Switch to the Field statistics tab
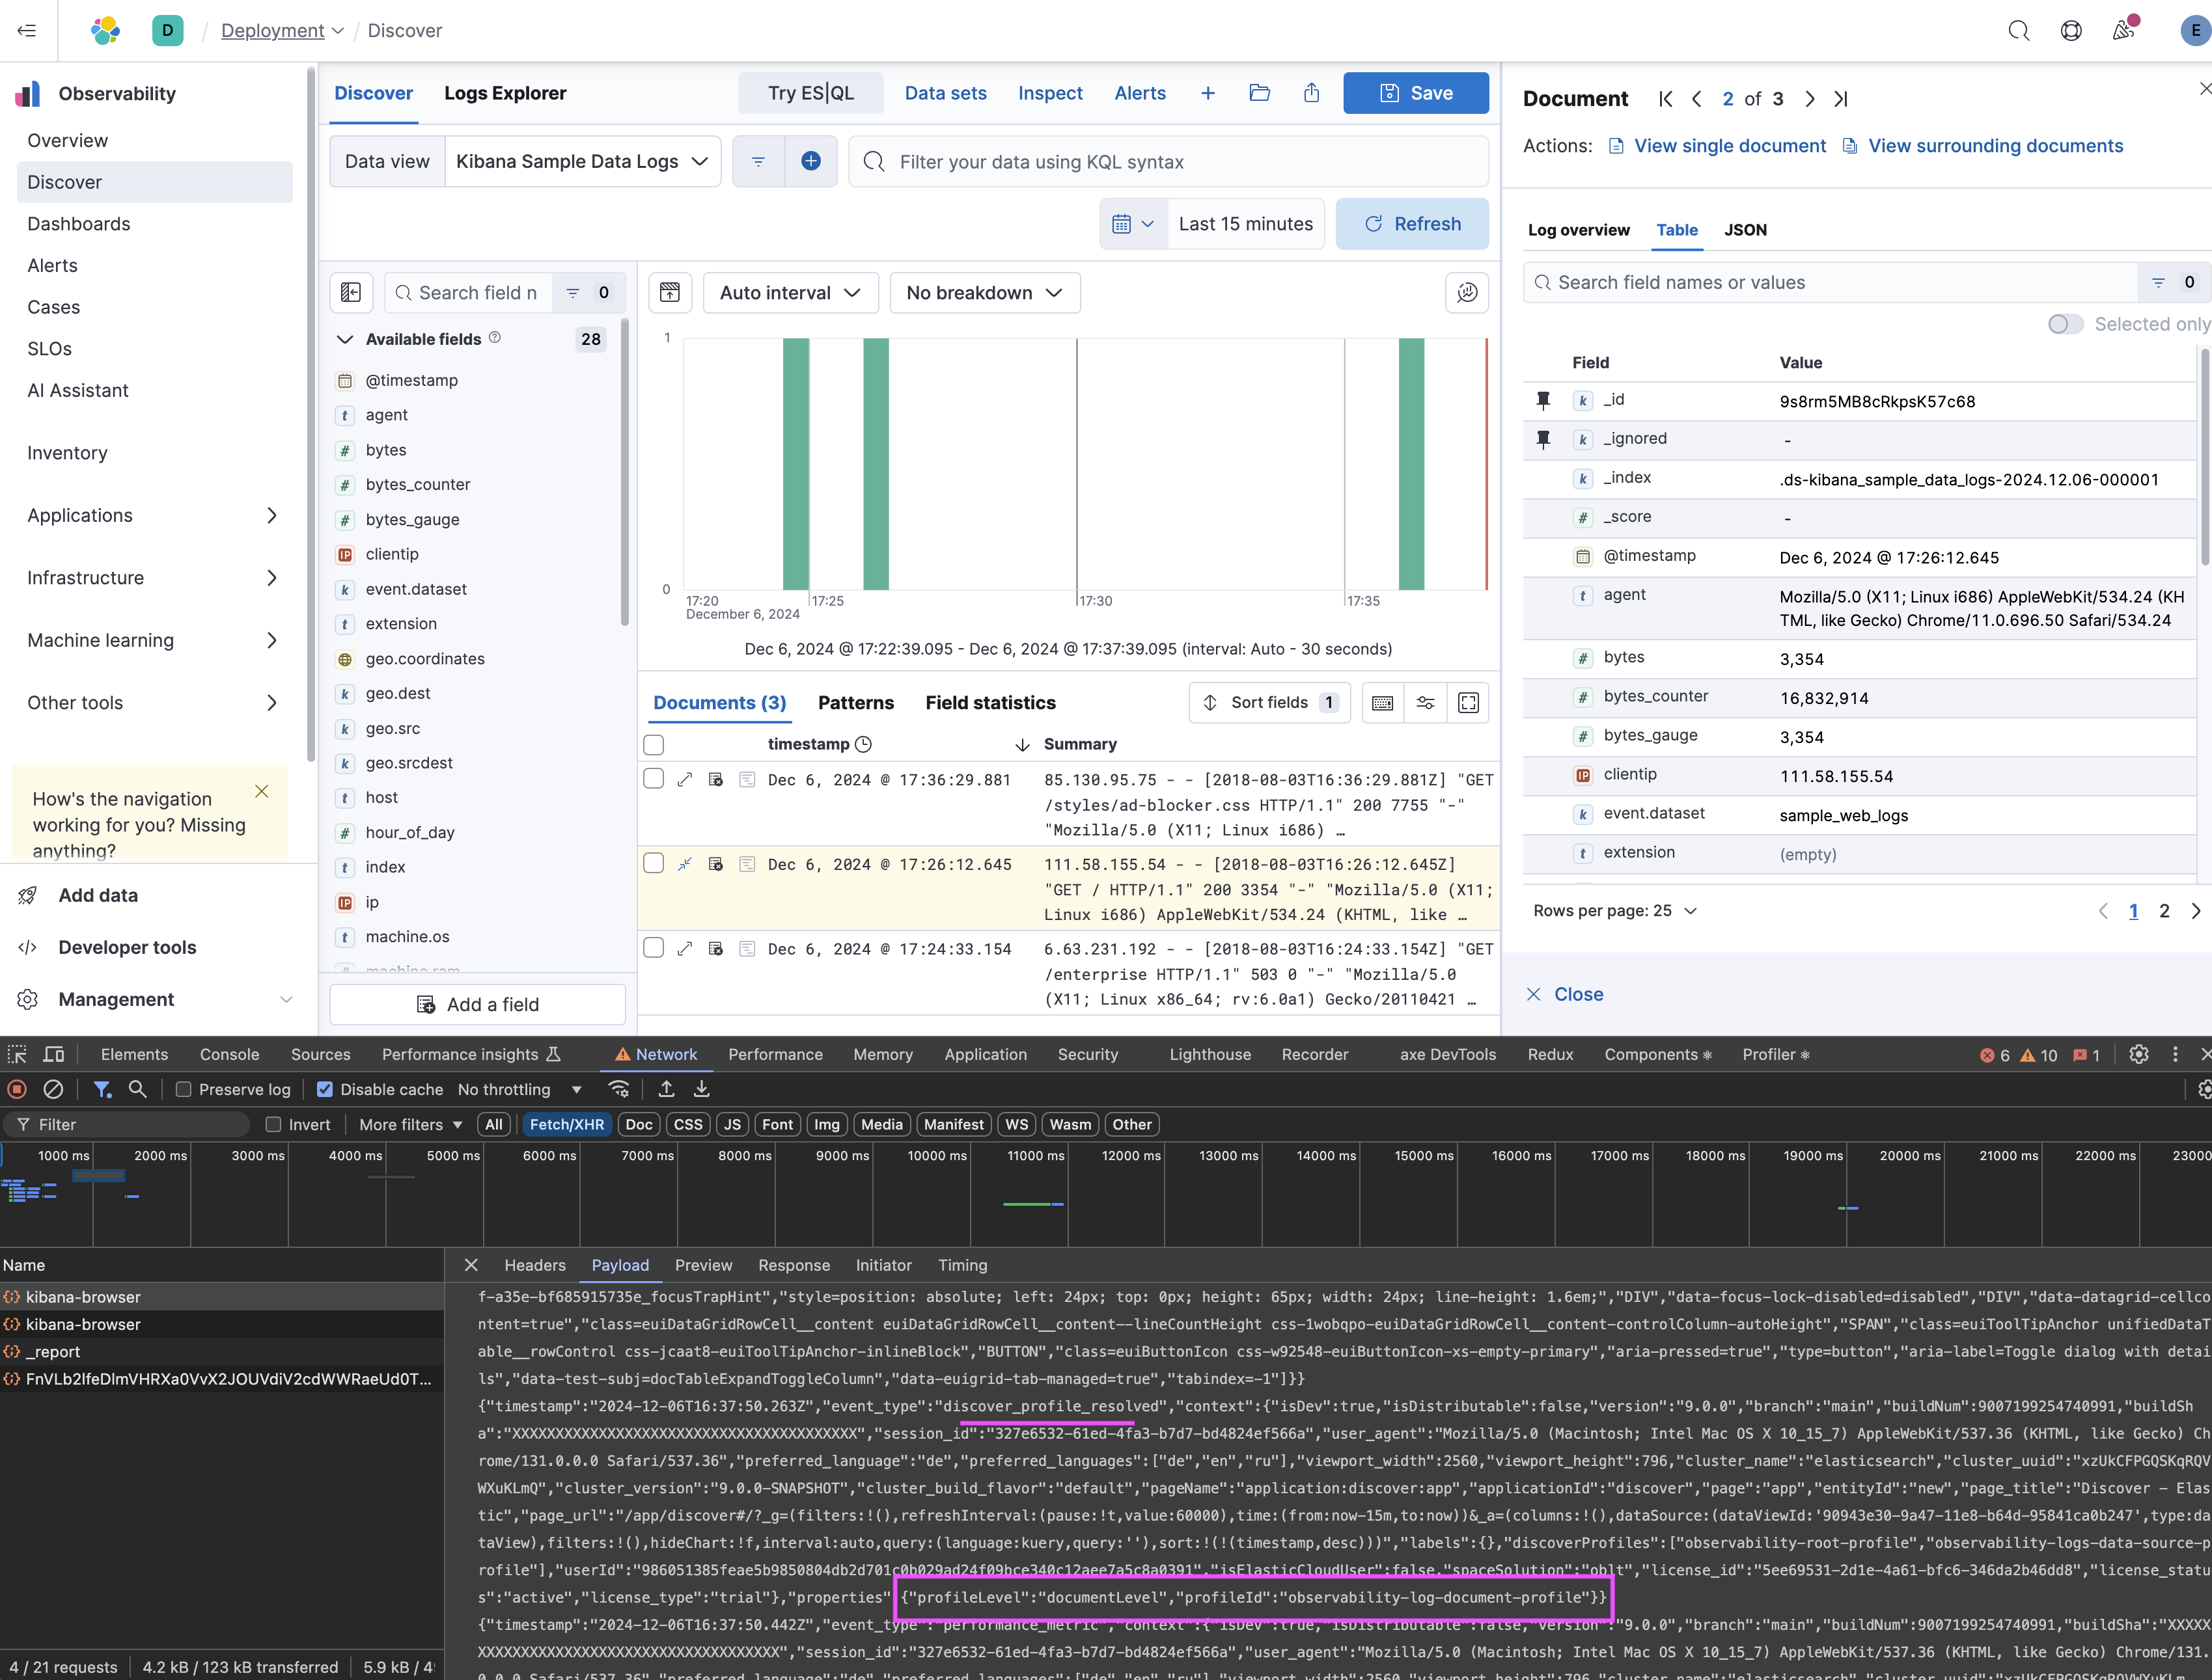This screenshot has width=2212, height=1680. coord(990,703)
